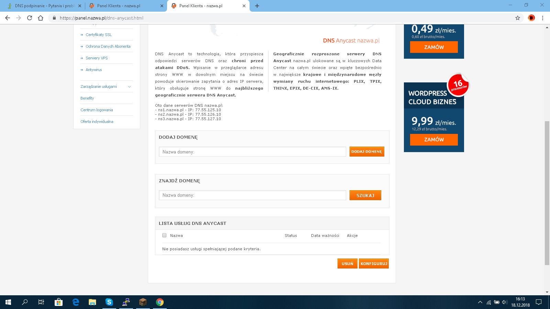
Task: Open the Serwery VPS sidebar link
Action: coord(97,58)
